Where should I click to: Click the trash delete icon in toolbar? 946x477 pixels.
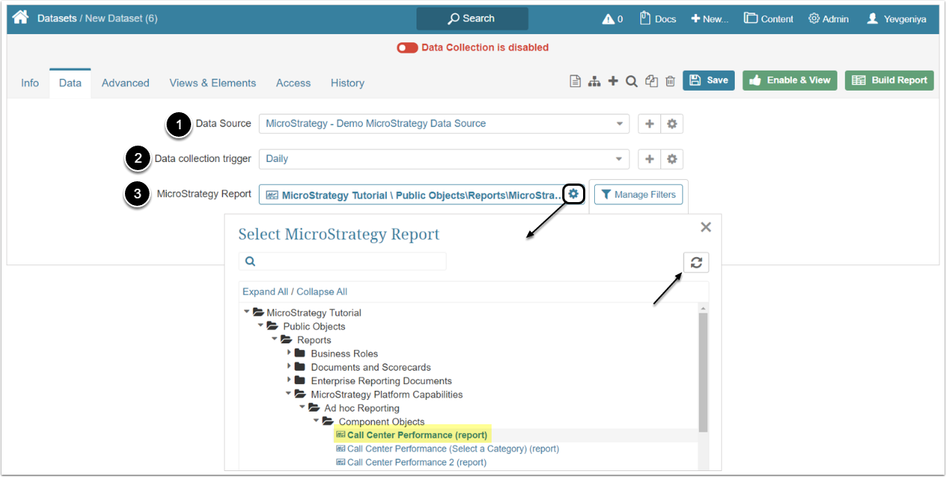point(670,81)
